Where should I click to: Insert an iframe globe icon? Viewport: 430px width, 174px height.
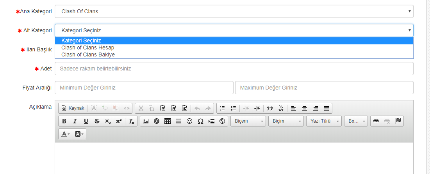tap(222, 121)
